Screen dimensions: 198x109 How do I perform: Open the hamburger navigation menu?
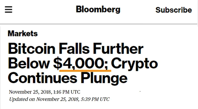coord(8,10)
